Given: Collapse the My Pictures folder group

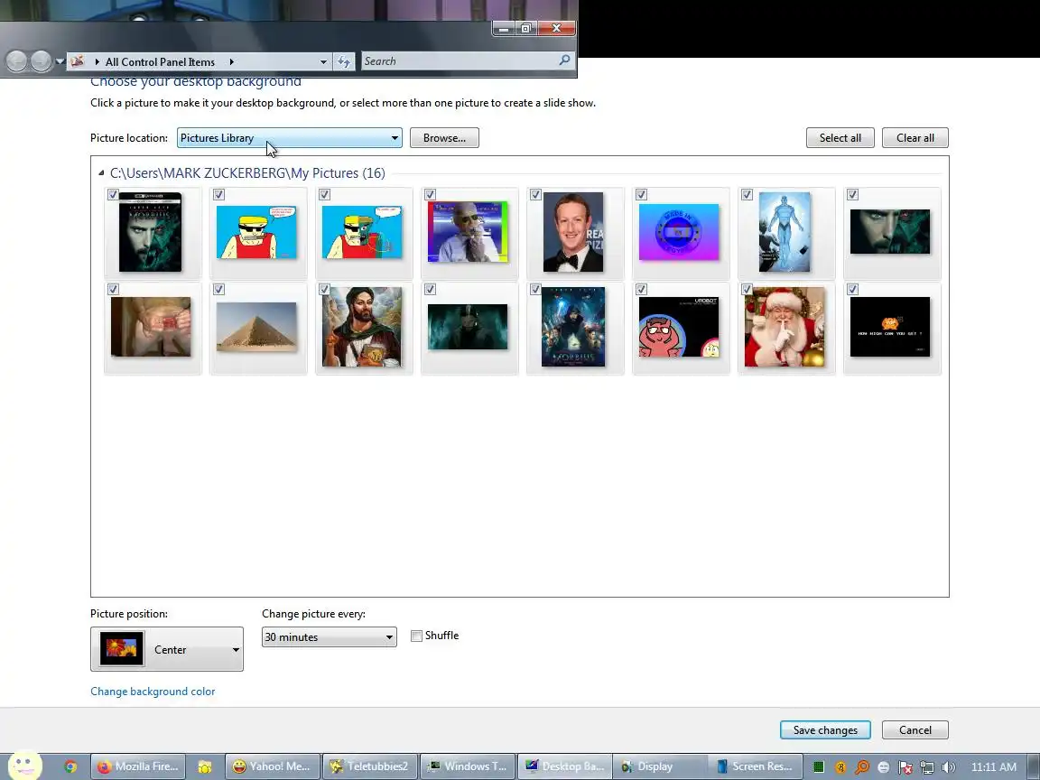Looking at the screenshot, I should click(x=101, y=173).
